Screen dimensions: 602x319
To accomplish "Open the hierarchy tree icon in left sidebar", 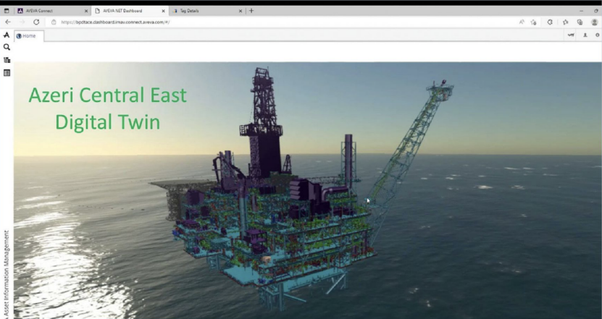I will coord(7,60).
